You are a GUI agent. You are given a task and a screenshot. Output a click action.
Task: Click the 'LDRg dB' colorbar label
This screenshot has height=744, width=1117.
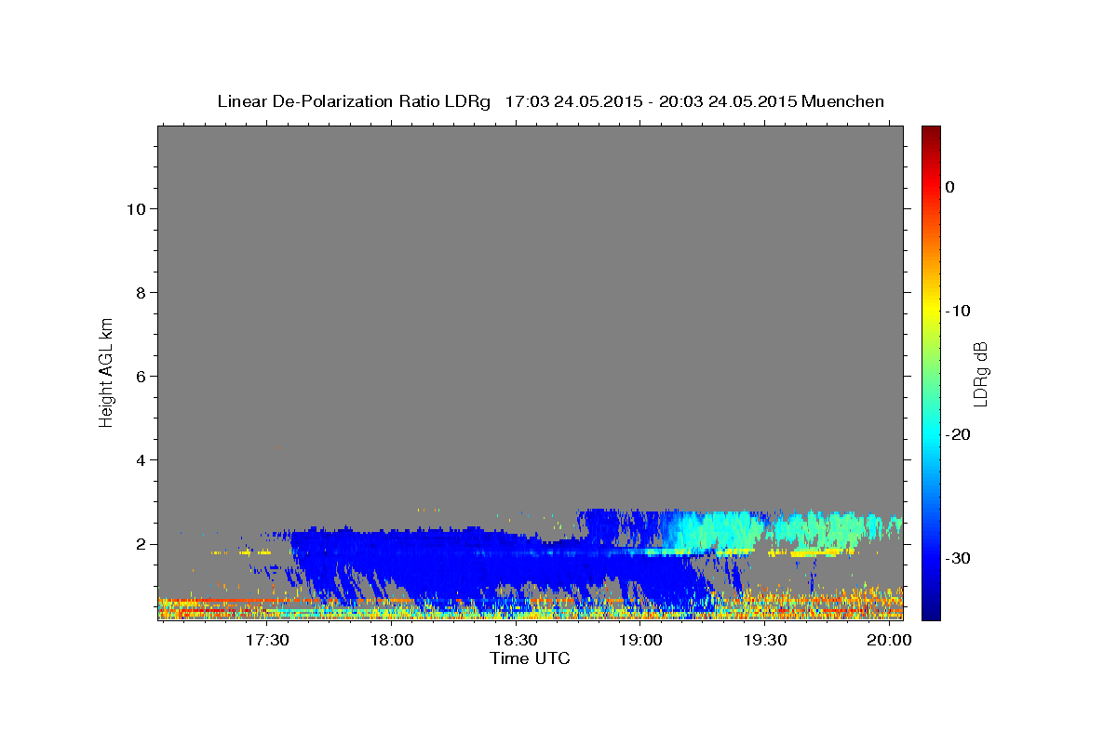[979, 374]
